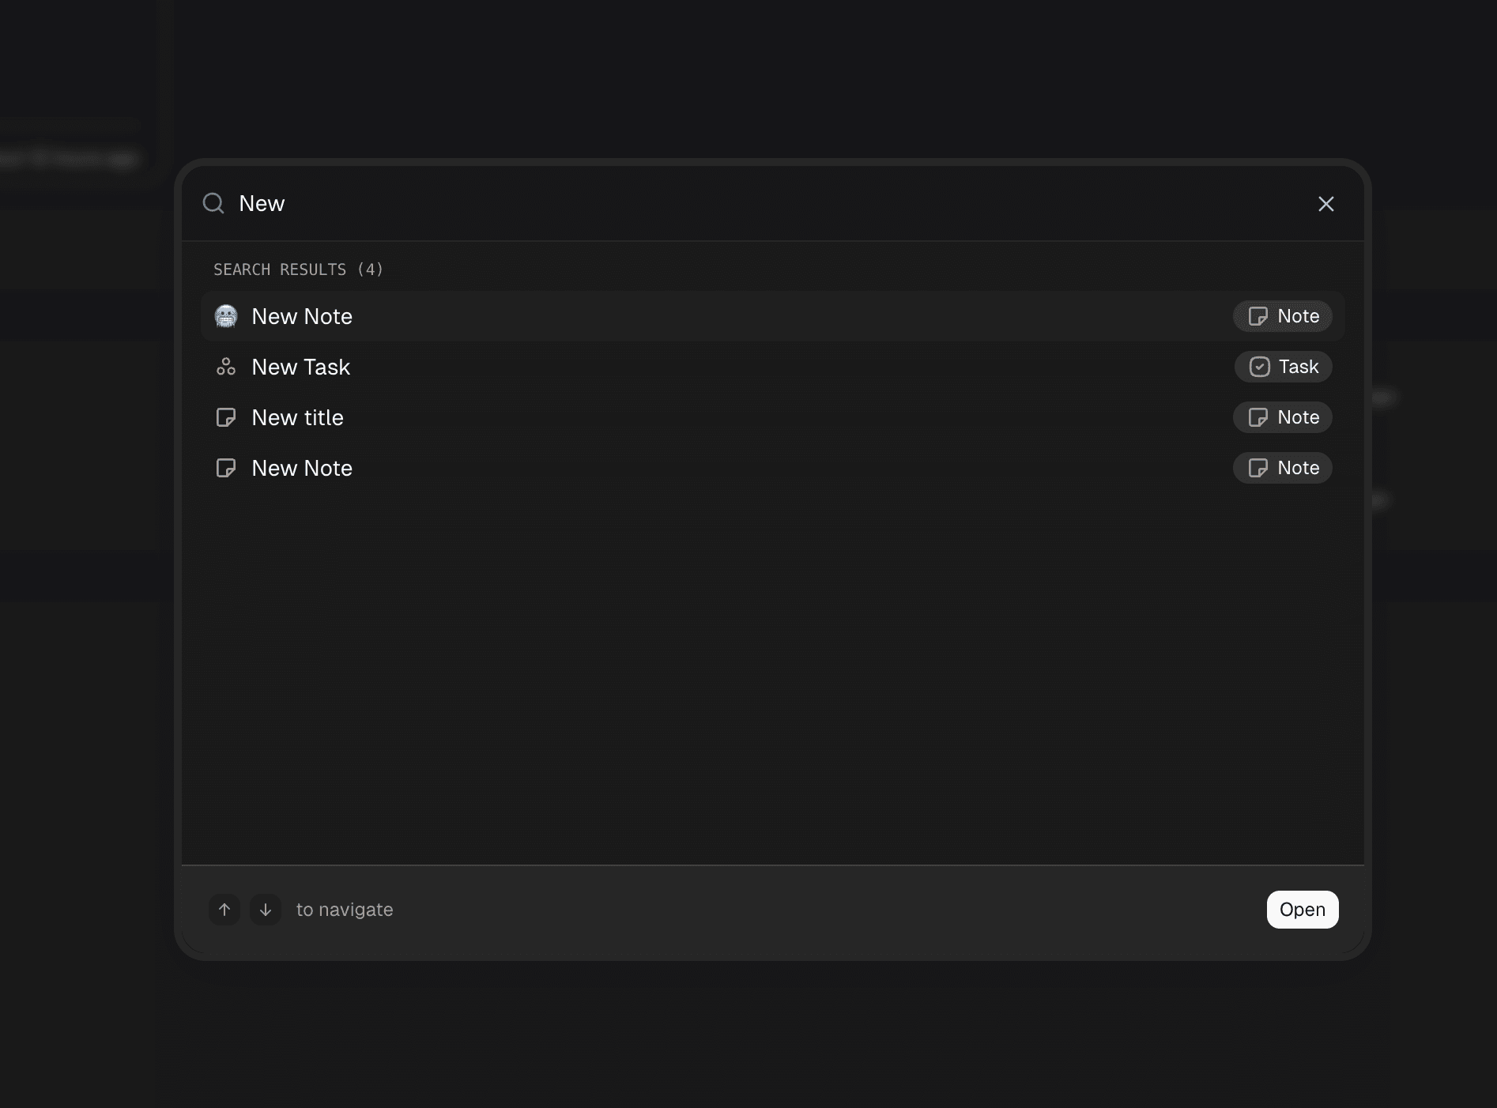Click the SEARCH RESULTS (4) heading
Image resolution: width=1497 pixels, height=1108 pixels.
(x=298, y=269)
